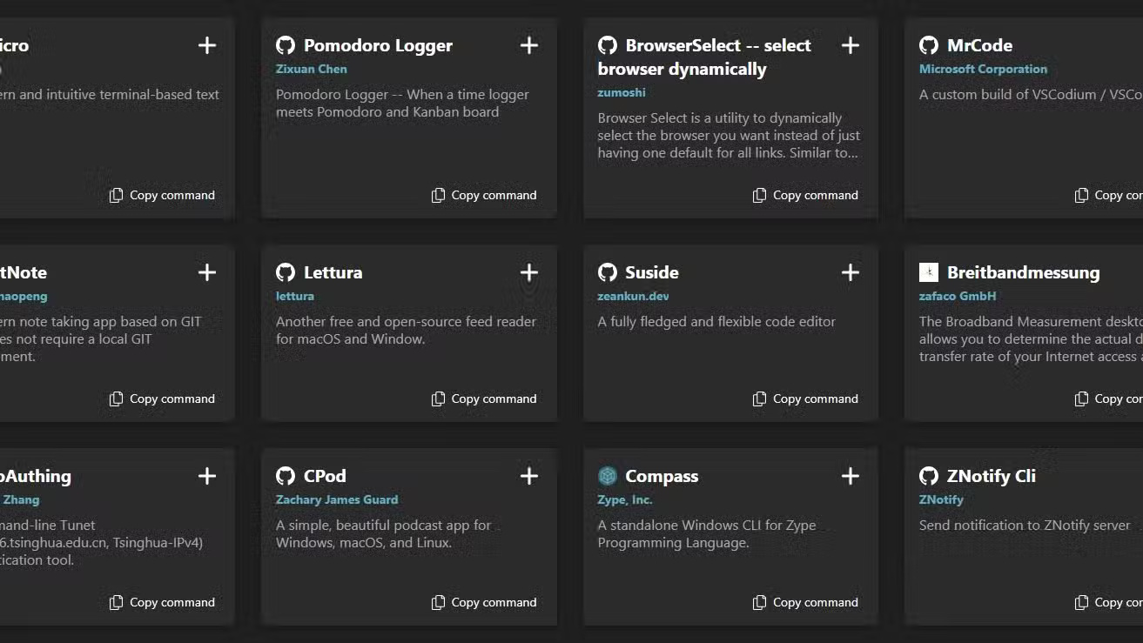Add Pomodoro Logger using its plus button
1143x643 pixels.
point(528,44)
